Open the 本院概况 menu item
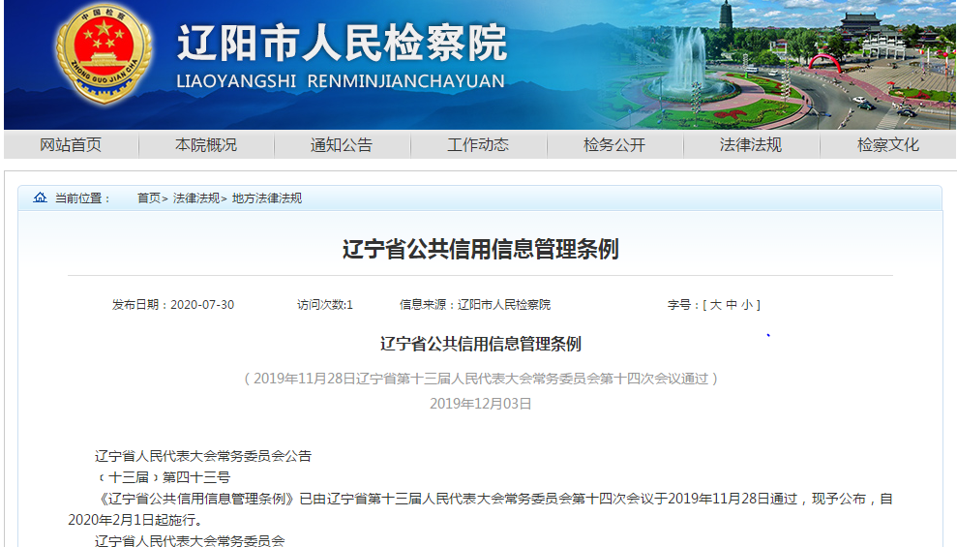 pyautogui.click(x=206, y=144)
